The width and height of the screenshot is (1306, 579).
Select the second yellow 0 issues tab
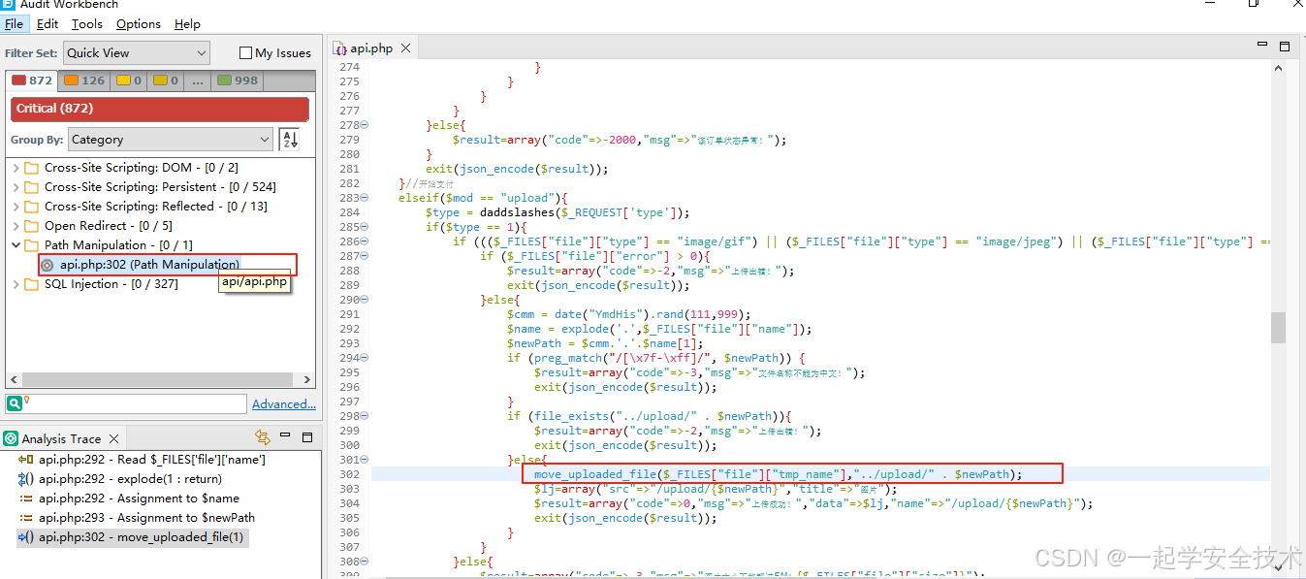tap(166, 80)
